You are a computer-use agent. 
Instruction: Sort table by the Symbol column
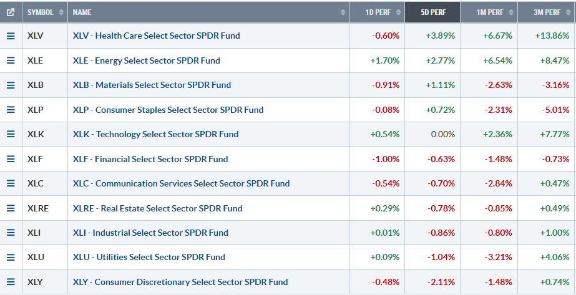point(45,12)
